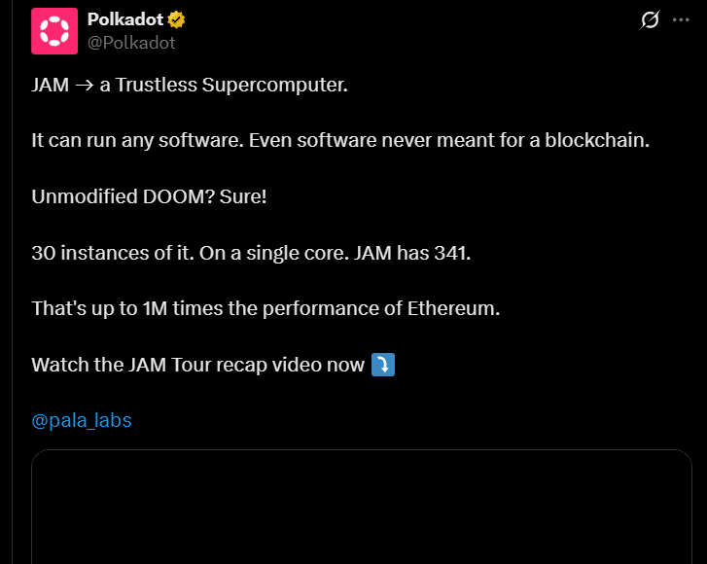The width and height of the screenshot is (707, 564).
Task: Open the embedded video card below the tweet
Action: tap(362, 507)
